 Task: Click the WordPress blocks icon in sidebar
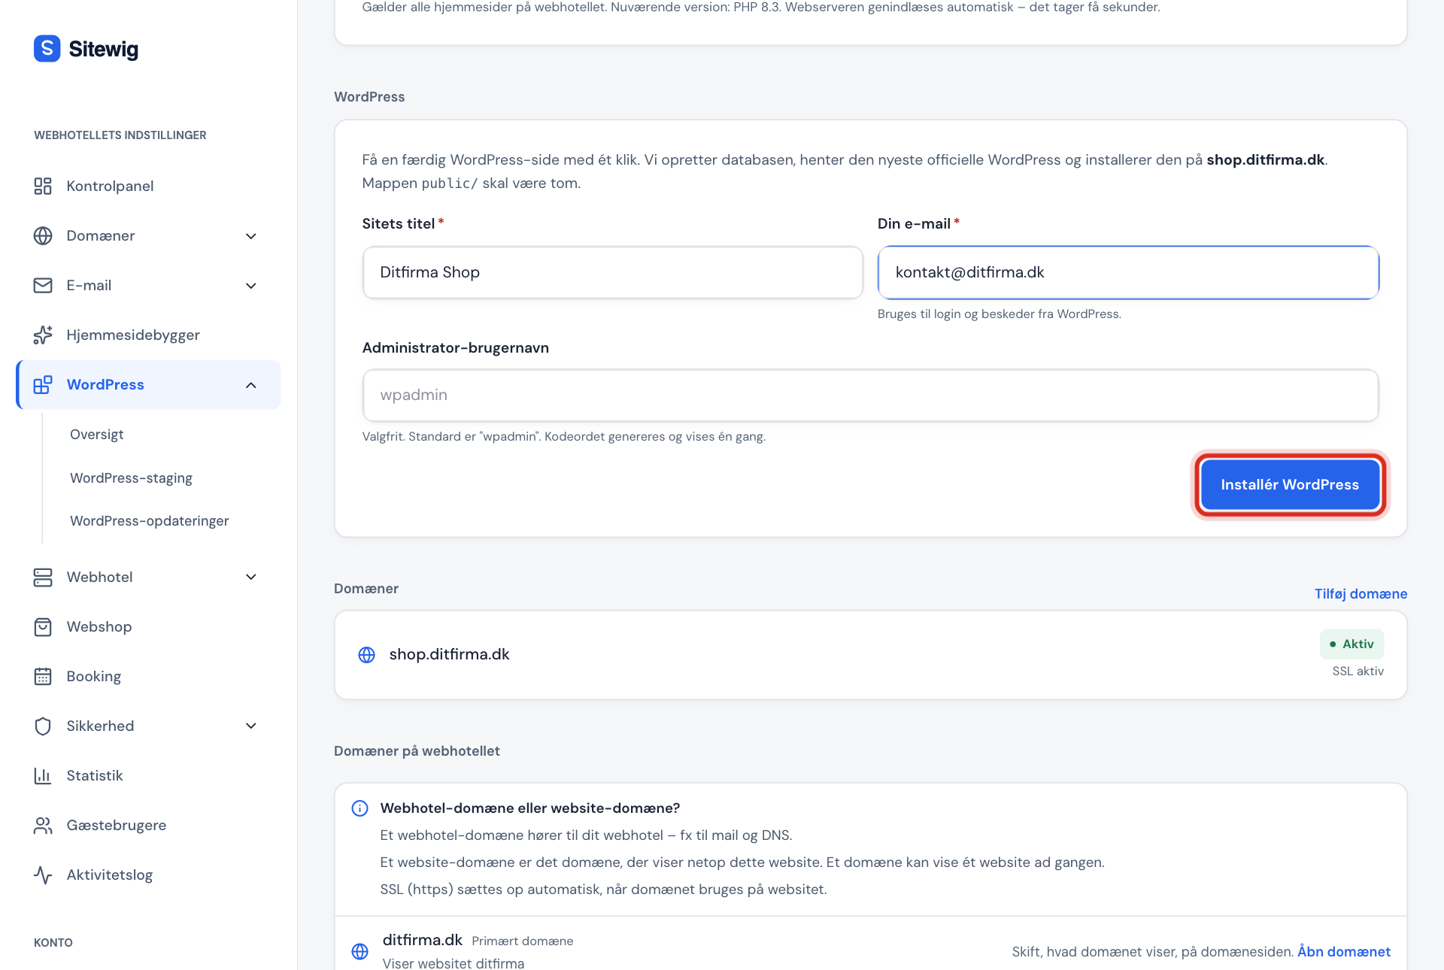pos(43,384)
